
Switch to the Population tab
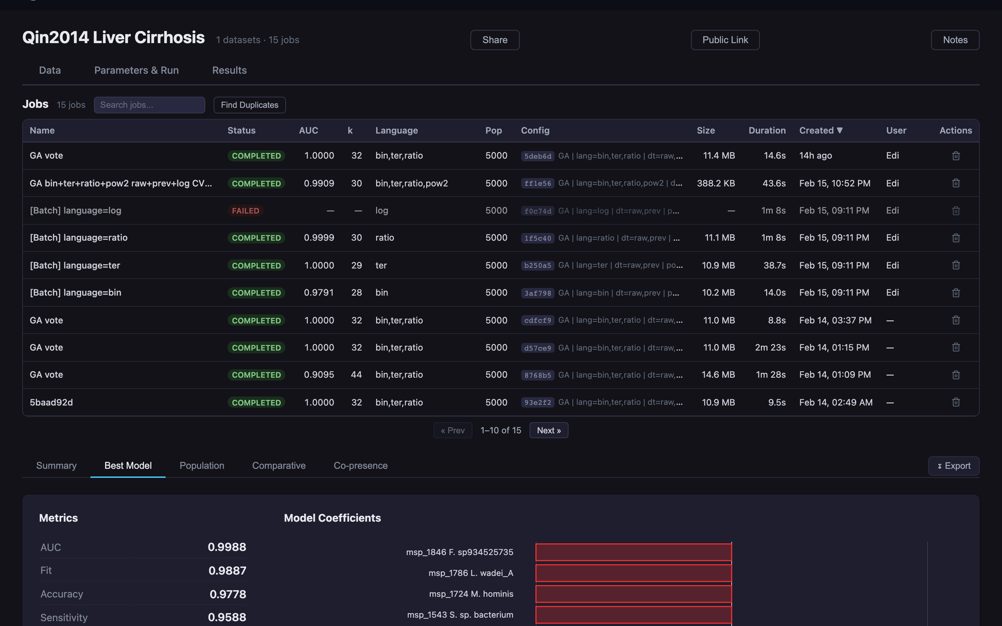click(x=202, y=466)
